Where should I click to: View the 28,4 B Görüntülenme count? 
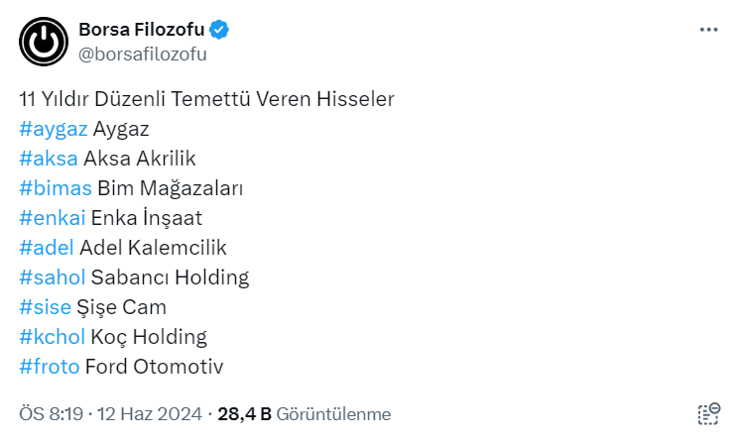pyautogui.click(x=304, y=414)
